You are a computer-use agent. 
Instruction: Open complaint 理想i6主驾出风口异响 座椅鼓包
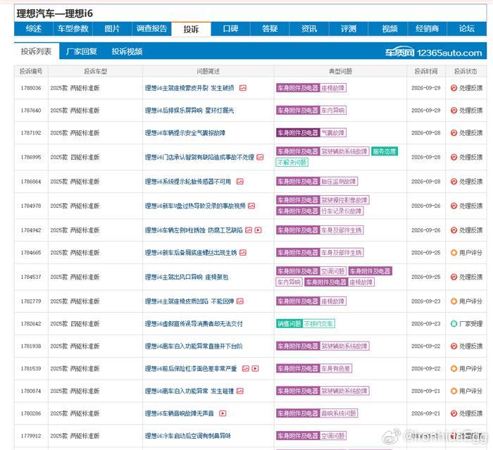(187, 277)
